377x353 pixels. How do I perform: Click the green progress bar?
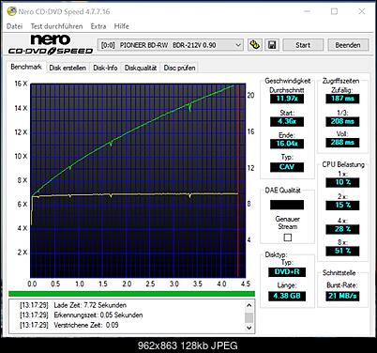131,294
